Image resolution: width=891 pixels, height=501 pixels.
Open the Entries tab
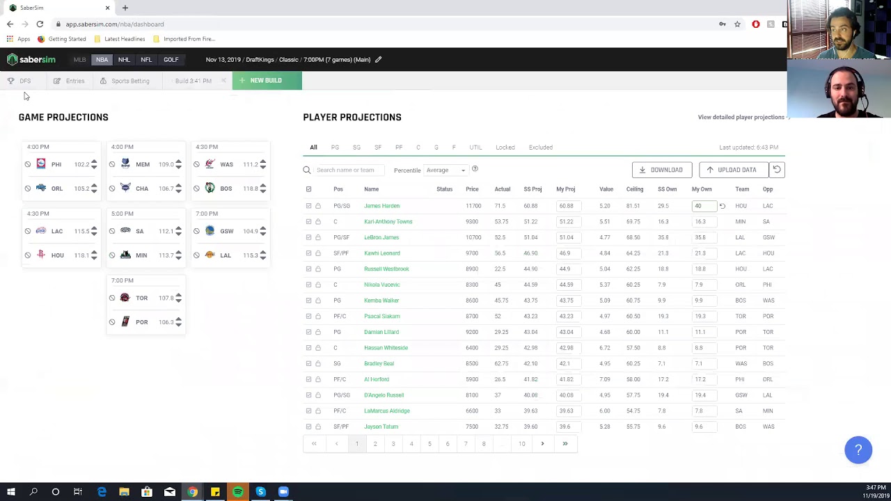tap(69, 81)
